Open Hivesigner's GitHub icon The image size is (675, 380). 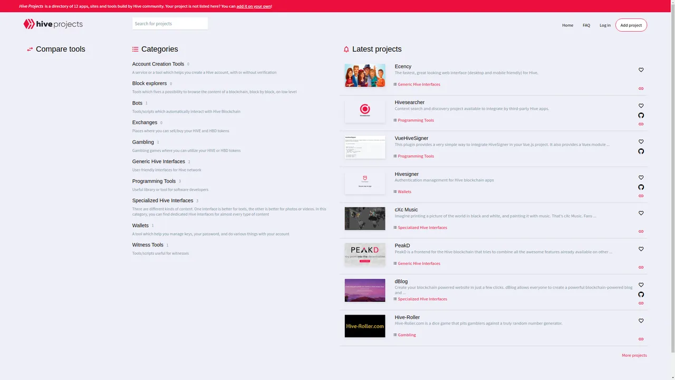(641, 187)
